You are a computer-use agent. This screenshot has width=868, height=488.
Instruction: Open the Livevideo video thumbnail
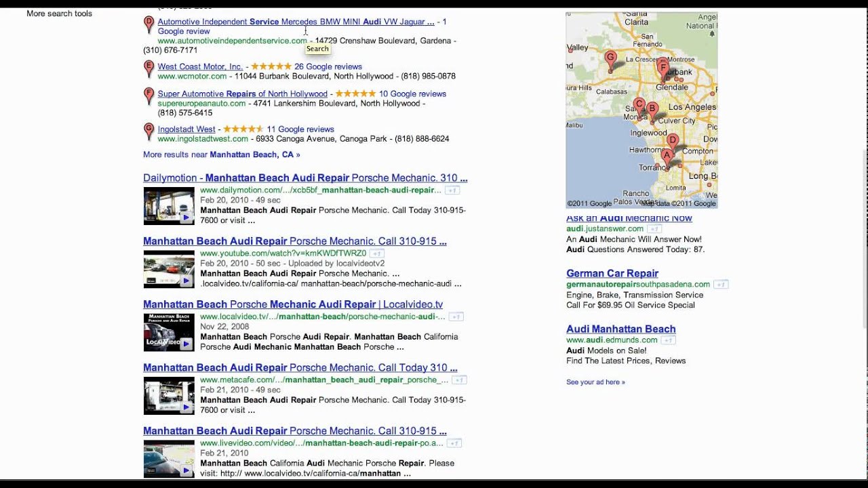pyautogui.click(x=169, y=459)
